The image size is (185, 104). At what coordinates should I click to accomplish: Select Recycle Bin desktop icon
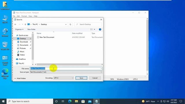[x=5, y=46]
